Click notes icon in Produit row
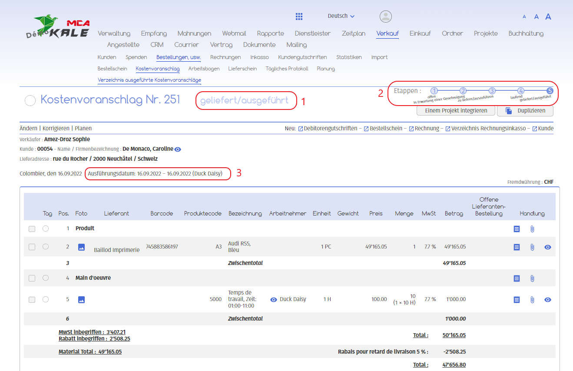573x371 pixels. [x=517, y=229]
